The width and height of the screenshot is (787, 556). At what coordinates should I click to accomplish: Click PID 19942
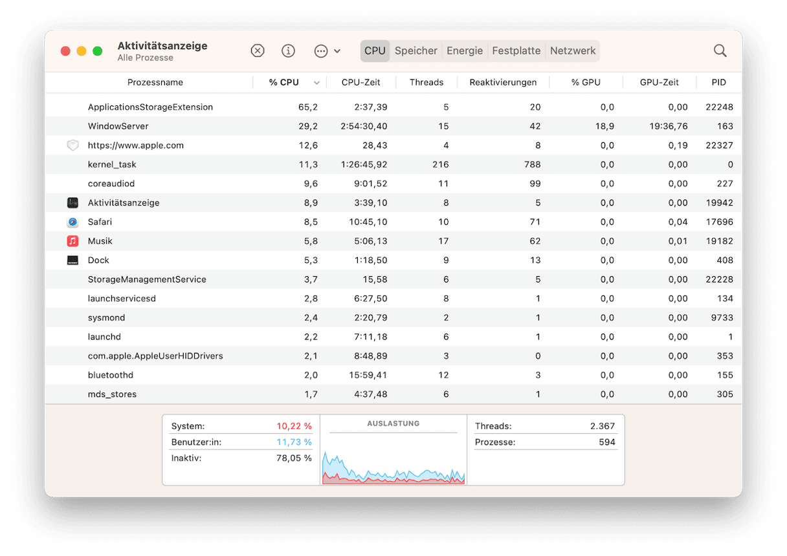(720, 203)
